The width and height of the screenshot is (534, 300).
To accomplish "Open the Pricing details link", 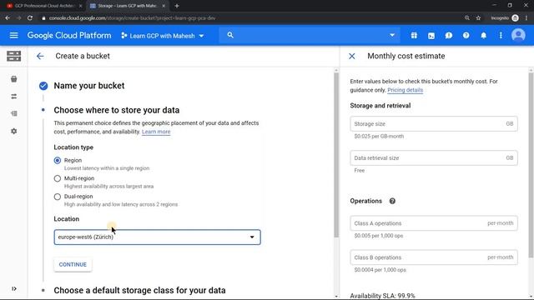I will [405, 90].
